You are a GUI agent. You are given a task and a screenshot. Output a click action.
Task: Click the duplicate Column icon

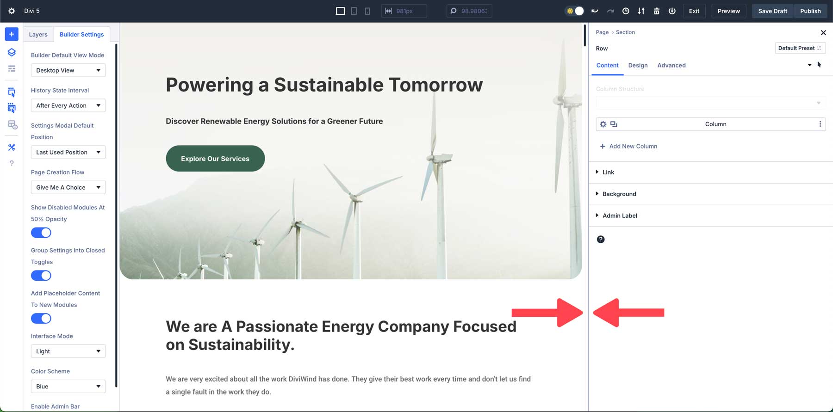(x=614, y=124)
